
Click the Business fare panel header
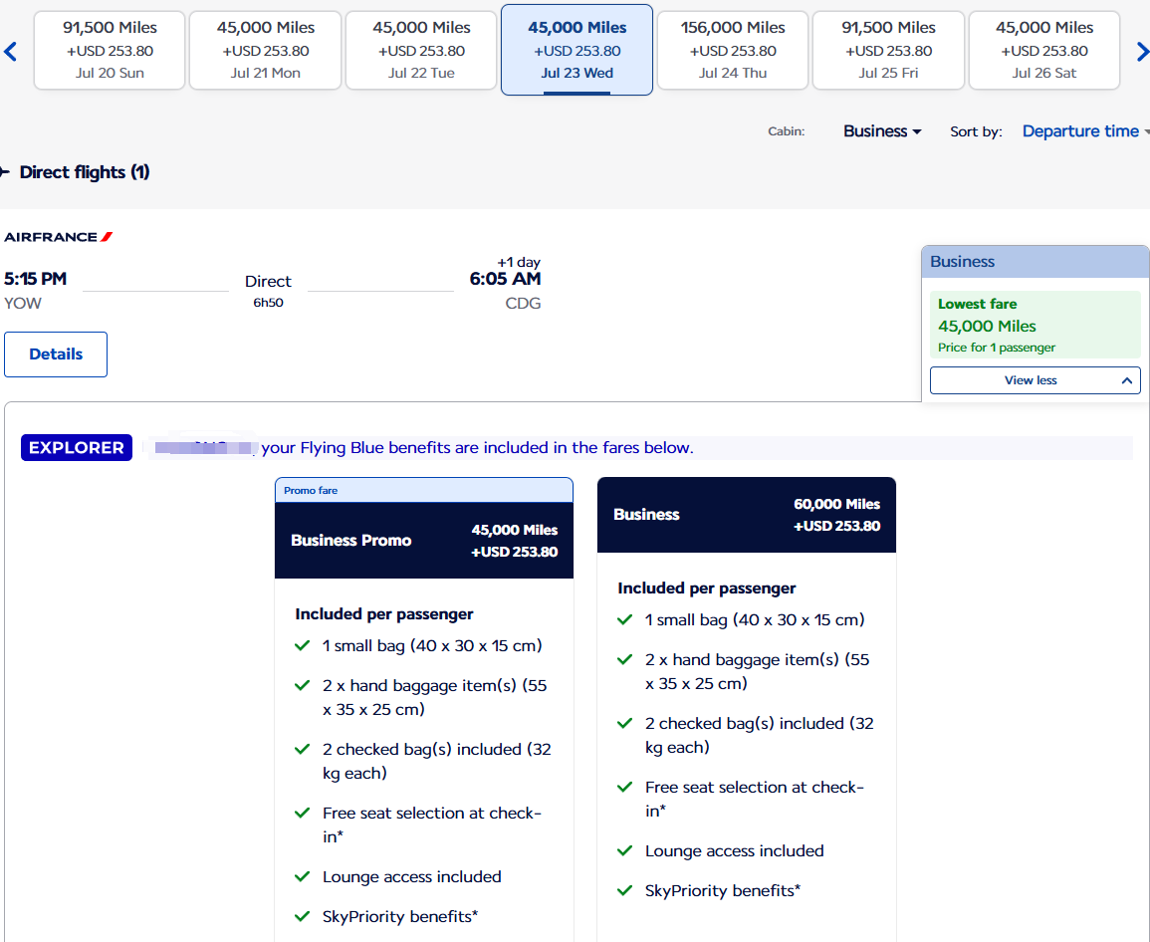point(1035,261)
